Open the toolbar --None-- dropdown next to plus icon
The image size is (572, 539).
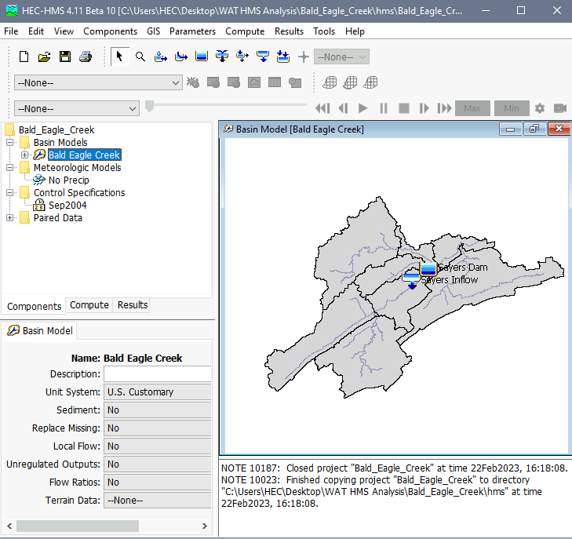(x=341, y=57)
